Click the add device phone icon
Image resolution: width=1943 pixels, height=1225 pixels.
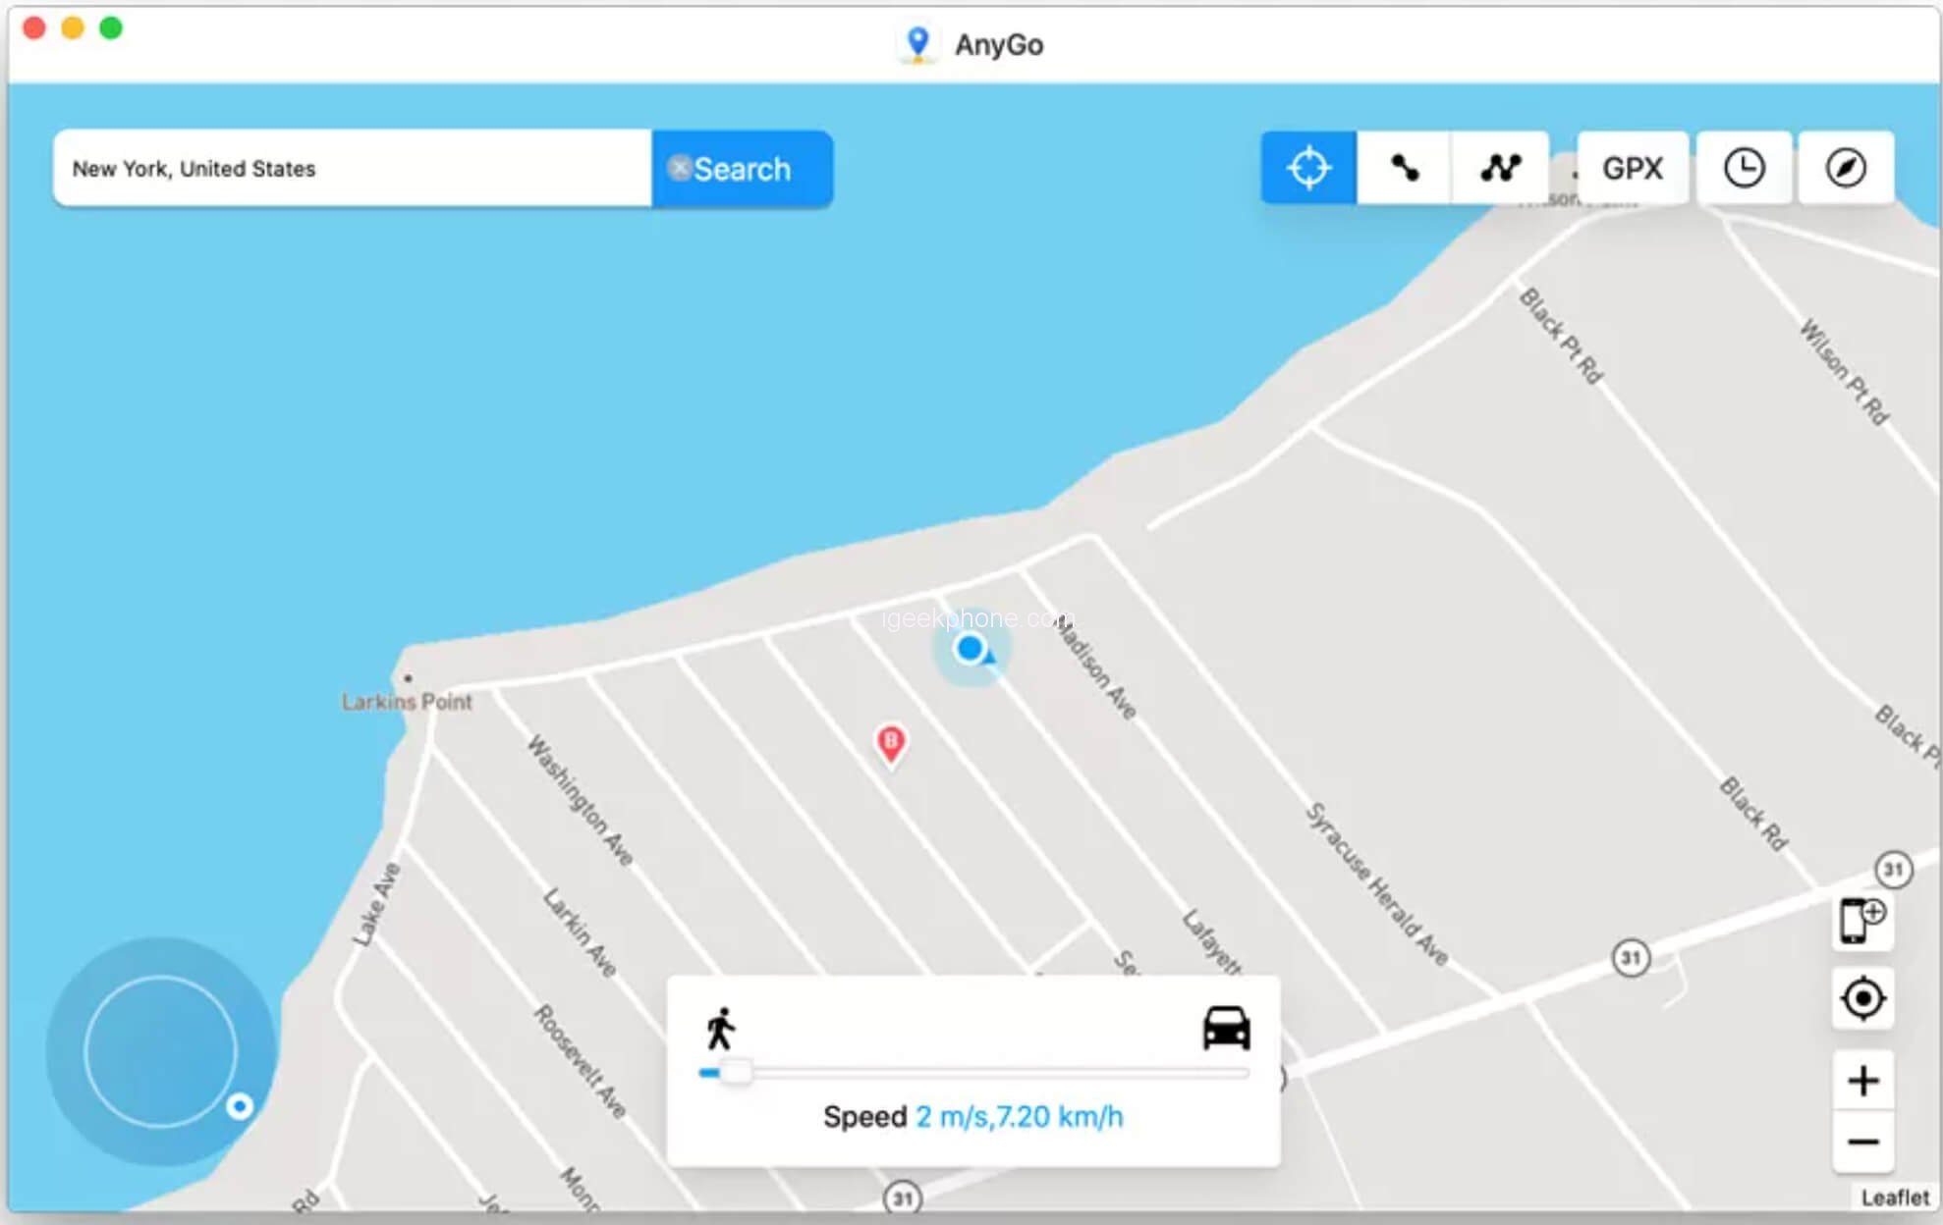[x=1861, y=921]
